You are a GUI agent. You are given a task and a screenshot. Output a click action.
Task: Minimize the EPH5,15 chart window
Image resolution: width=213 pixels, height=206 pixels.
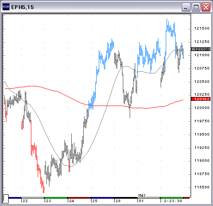[186, 7]
